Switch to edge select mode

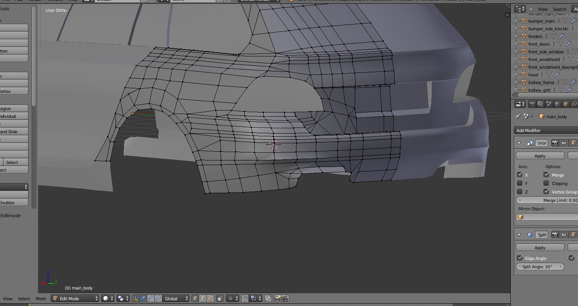coord(202,298)
